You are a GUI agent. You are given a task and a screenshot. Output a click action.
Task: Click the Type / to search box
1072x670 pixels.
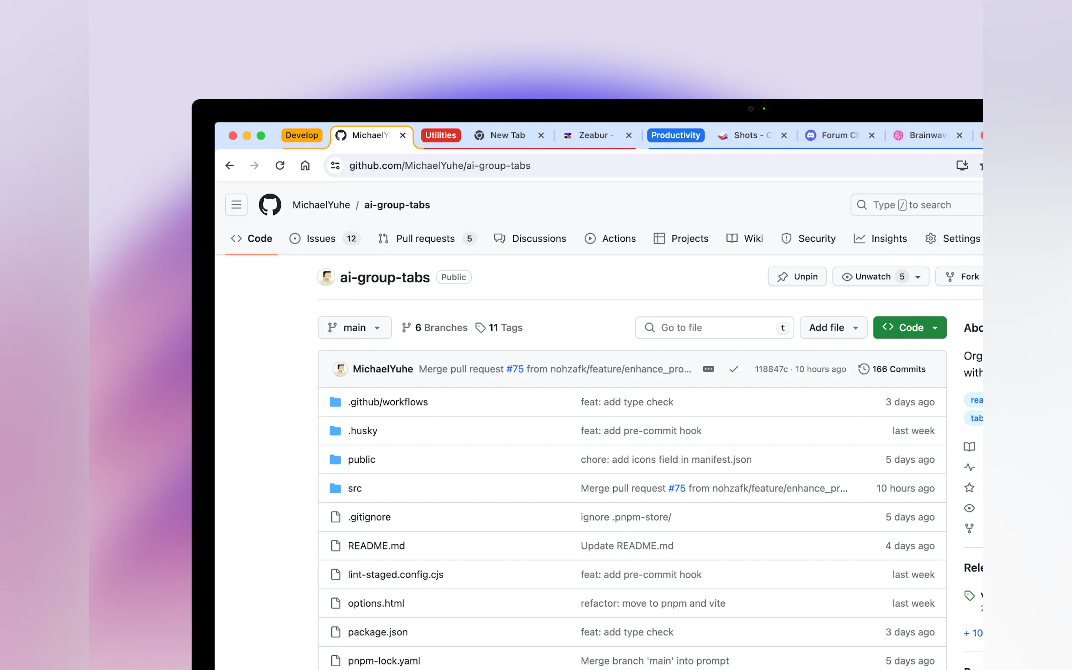click(916, 205)
